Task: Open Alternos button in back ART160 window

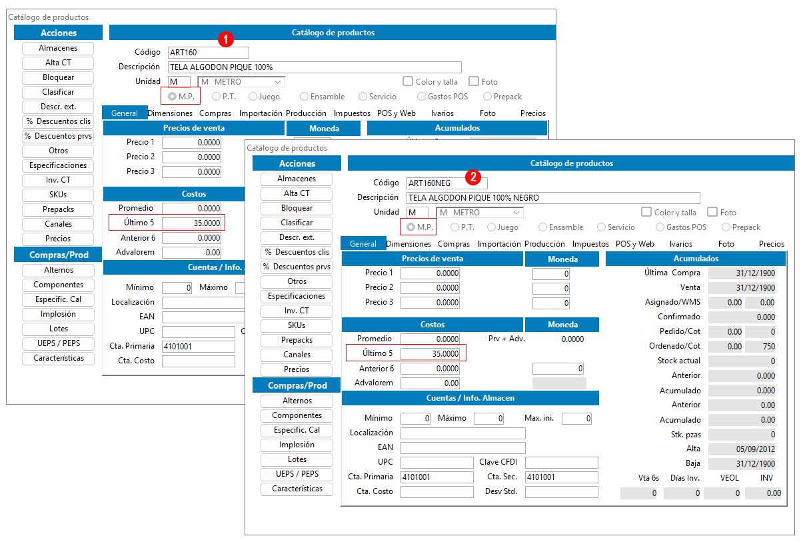Action: coord(58,270)
